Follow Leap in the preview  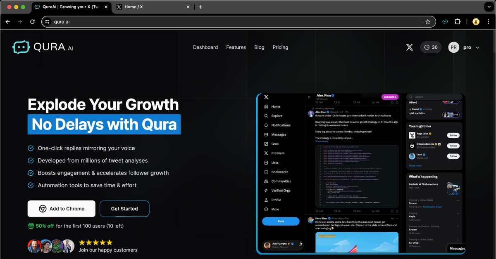coord(453,156)
